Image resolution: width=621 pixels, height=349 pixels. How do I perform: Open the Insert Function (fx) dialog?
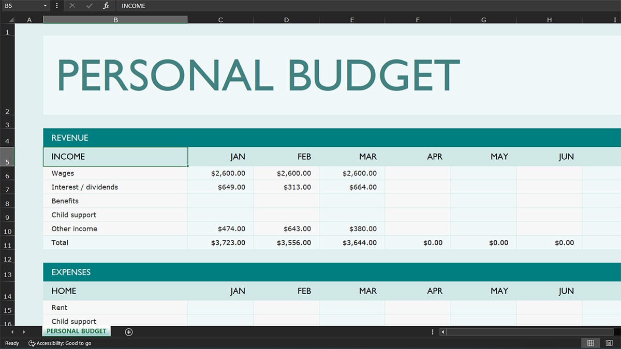point(107,6)
